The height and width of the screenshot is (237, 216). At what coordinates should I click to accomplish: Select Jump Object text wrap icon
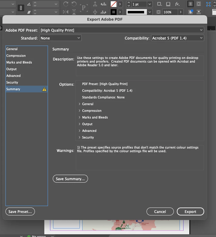(x=199, y=12)
